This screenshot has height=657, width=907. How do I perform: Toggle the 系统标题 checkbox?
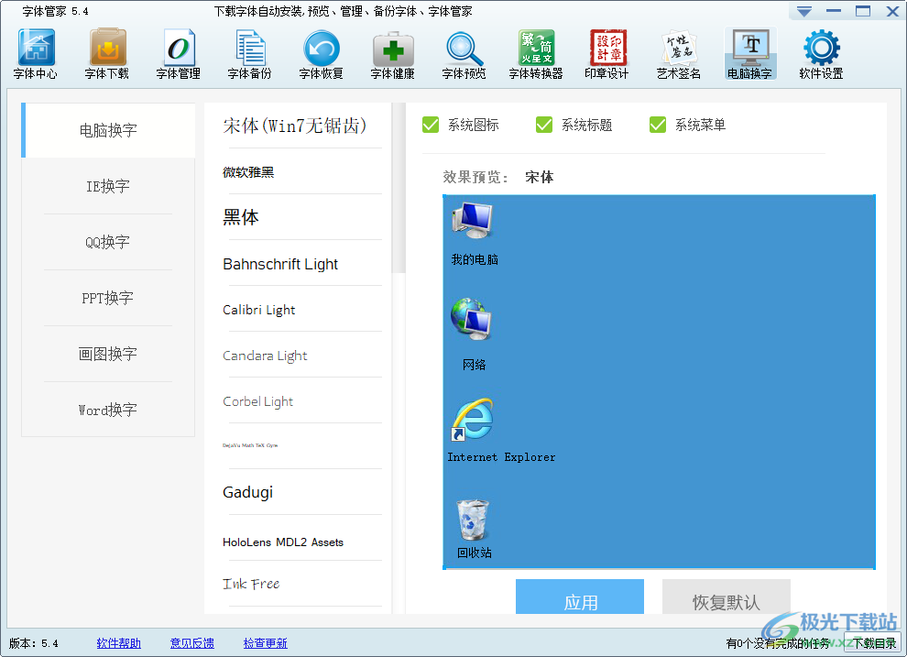click(544, 125)
